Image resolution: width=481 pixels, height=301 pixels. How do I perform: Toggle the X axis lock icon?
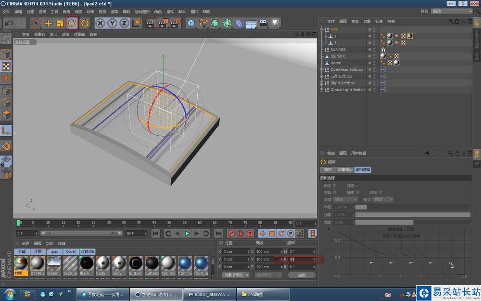[x=100, y=23]
